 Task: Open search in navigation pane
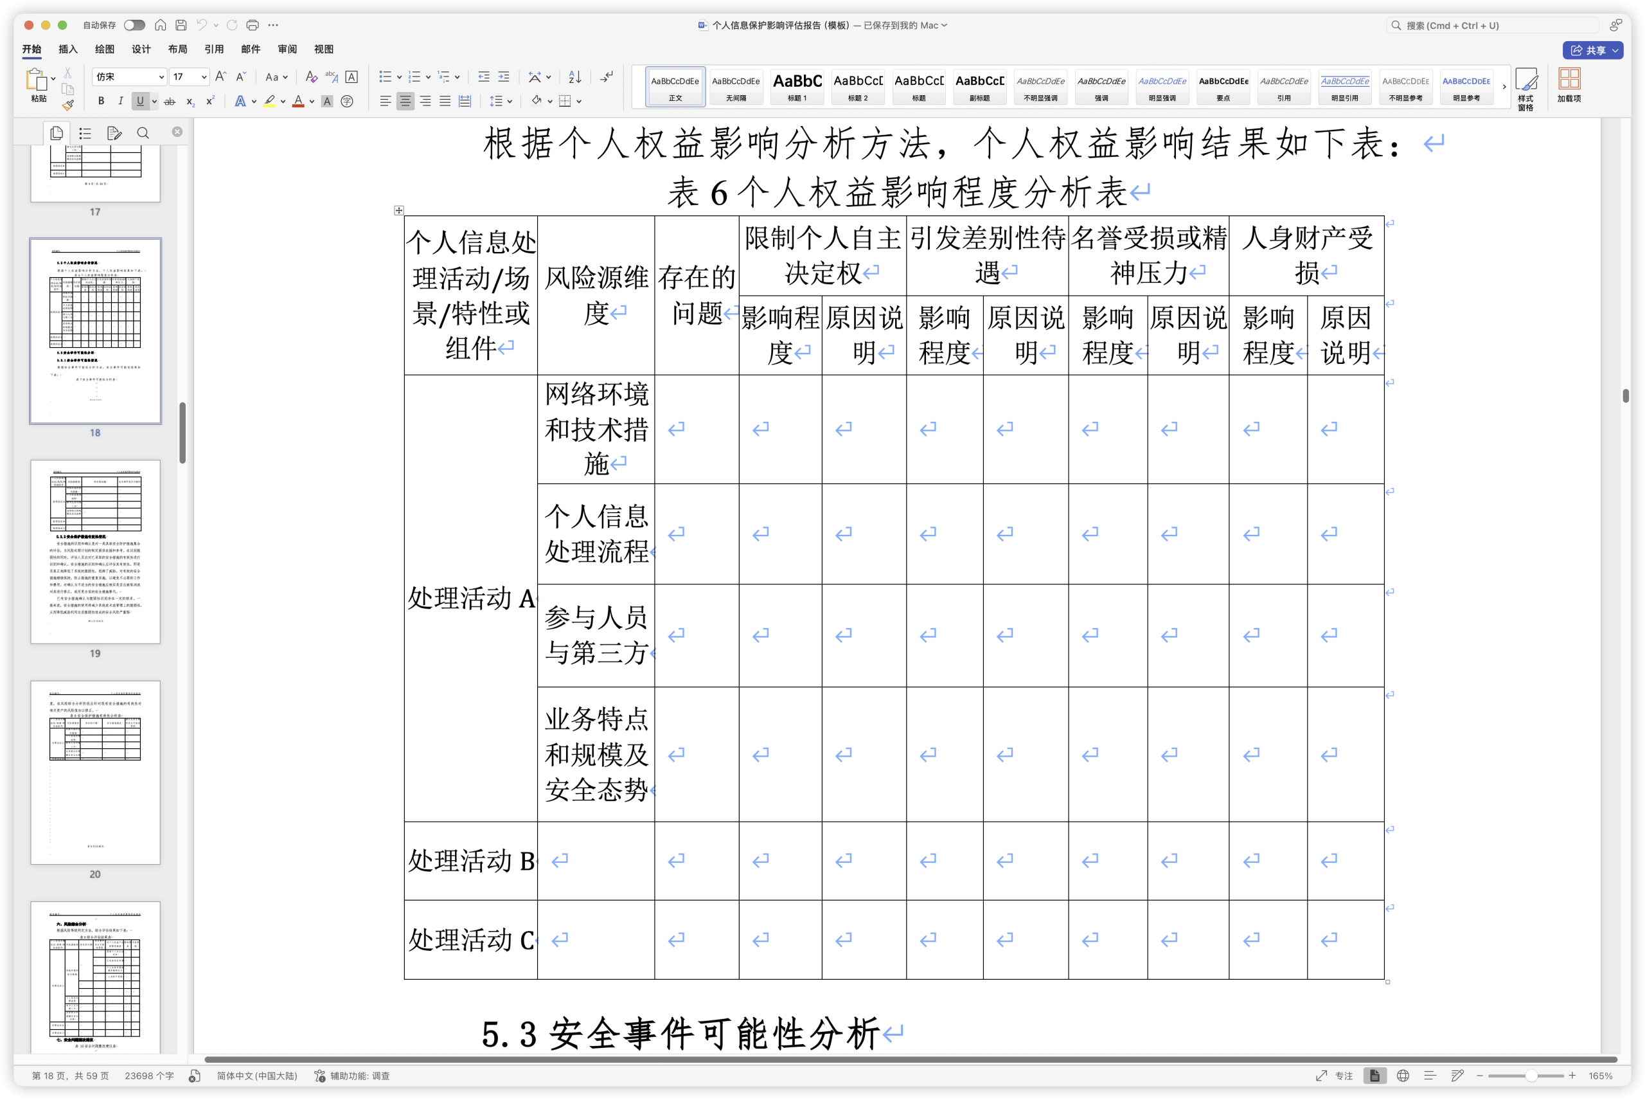(143, 133)
